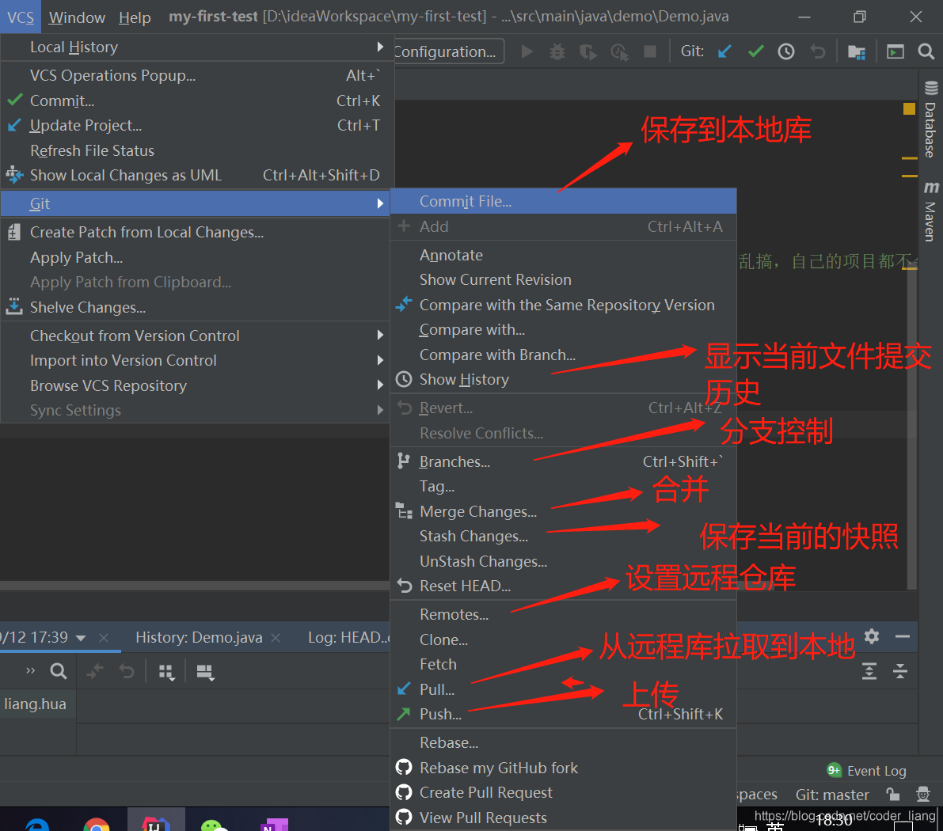Click Git commit checkmark in toolbar
Viewport: 943px width, 831px height.
756,51
